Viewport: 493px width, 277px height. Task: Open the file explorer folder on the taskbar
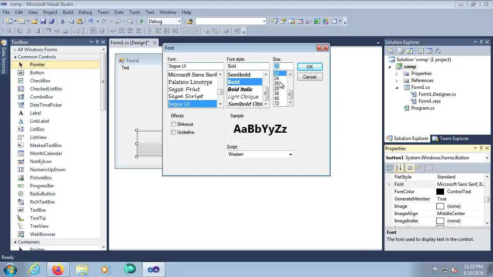point(82,269)
